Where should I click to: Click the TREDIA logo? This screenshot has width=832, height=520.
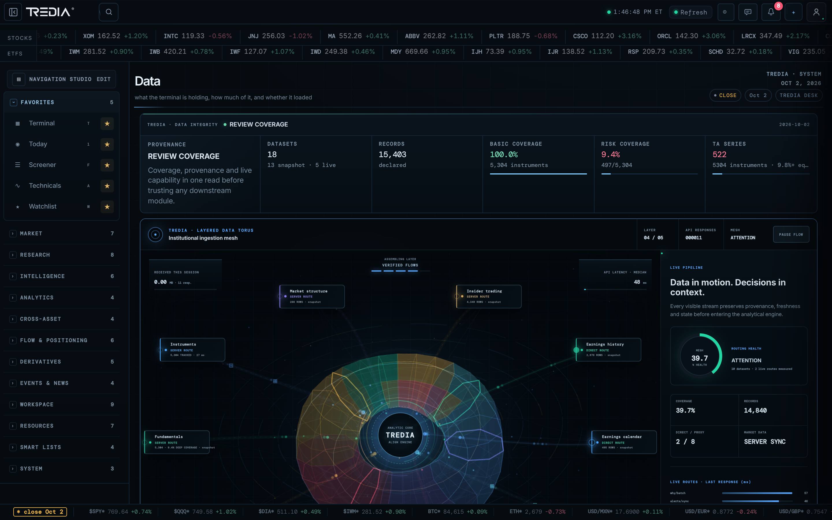(50, 12)
